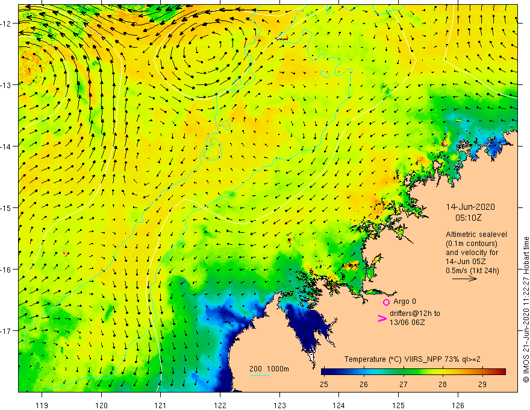Click the longitude axis label 125
This screenshot has height=410, width=530.
(x=399, y=405)
